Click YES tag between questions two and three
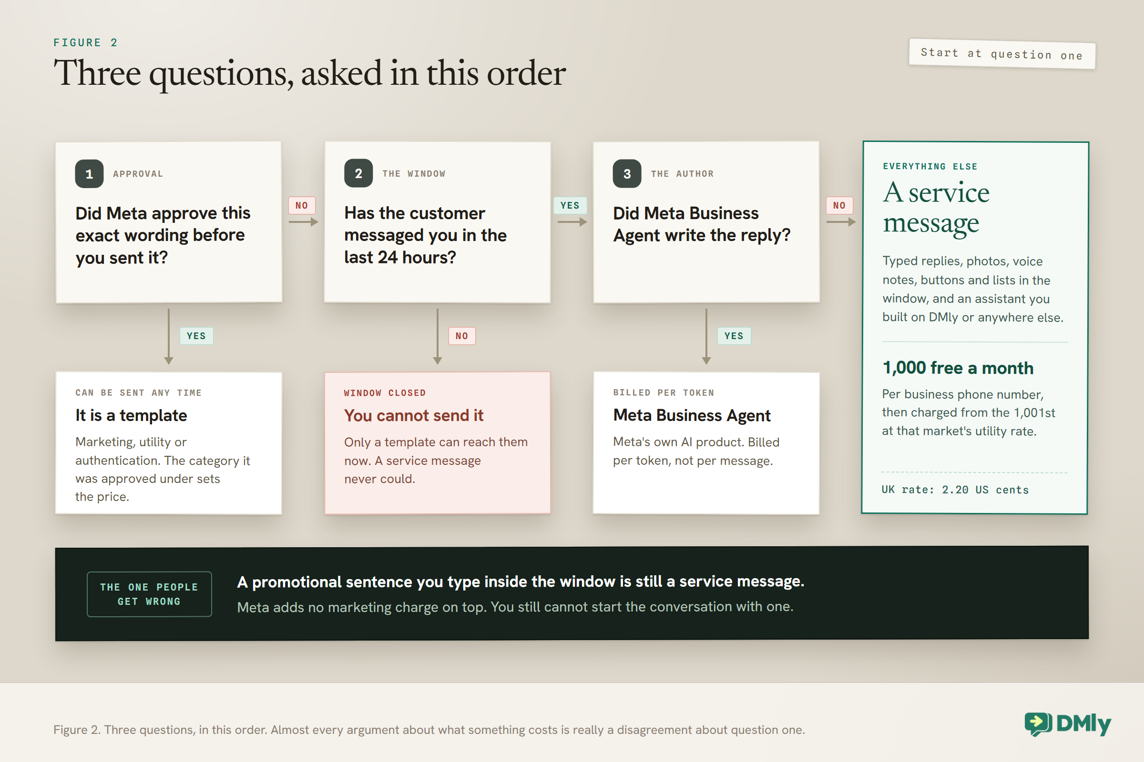The width and height of the screenshot is (1144, 762). click(570, 206)
